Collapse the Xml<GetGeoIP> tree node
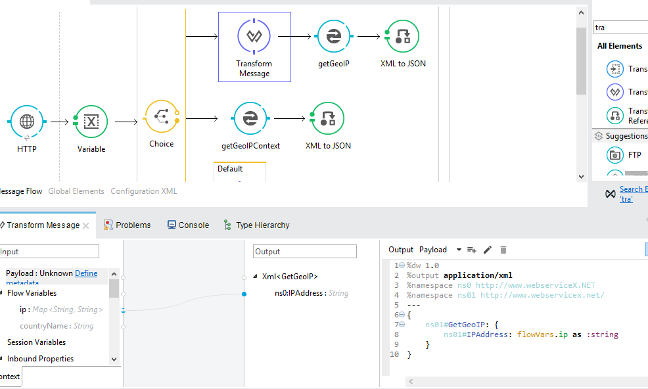 pyautogui.click(x=256, y=277)
